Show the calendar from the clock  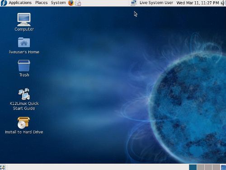click(x=198, y=3)
